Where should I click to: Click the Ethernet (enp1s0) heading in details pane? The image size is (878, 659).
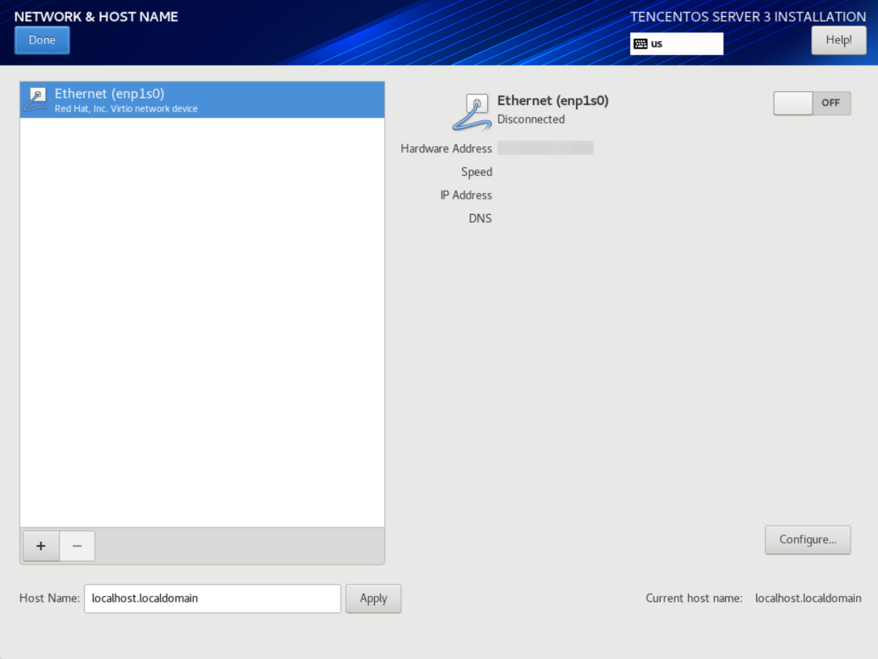click(x=552, y=101)
